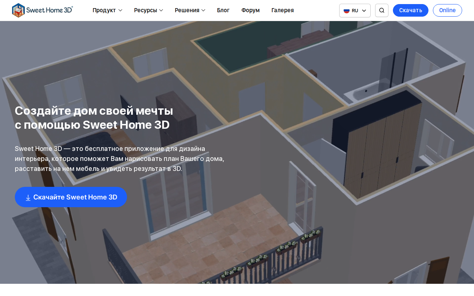
Task: Go to the Блог page
Action: [223, 10]
